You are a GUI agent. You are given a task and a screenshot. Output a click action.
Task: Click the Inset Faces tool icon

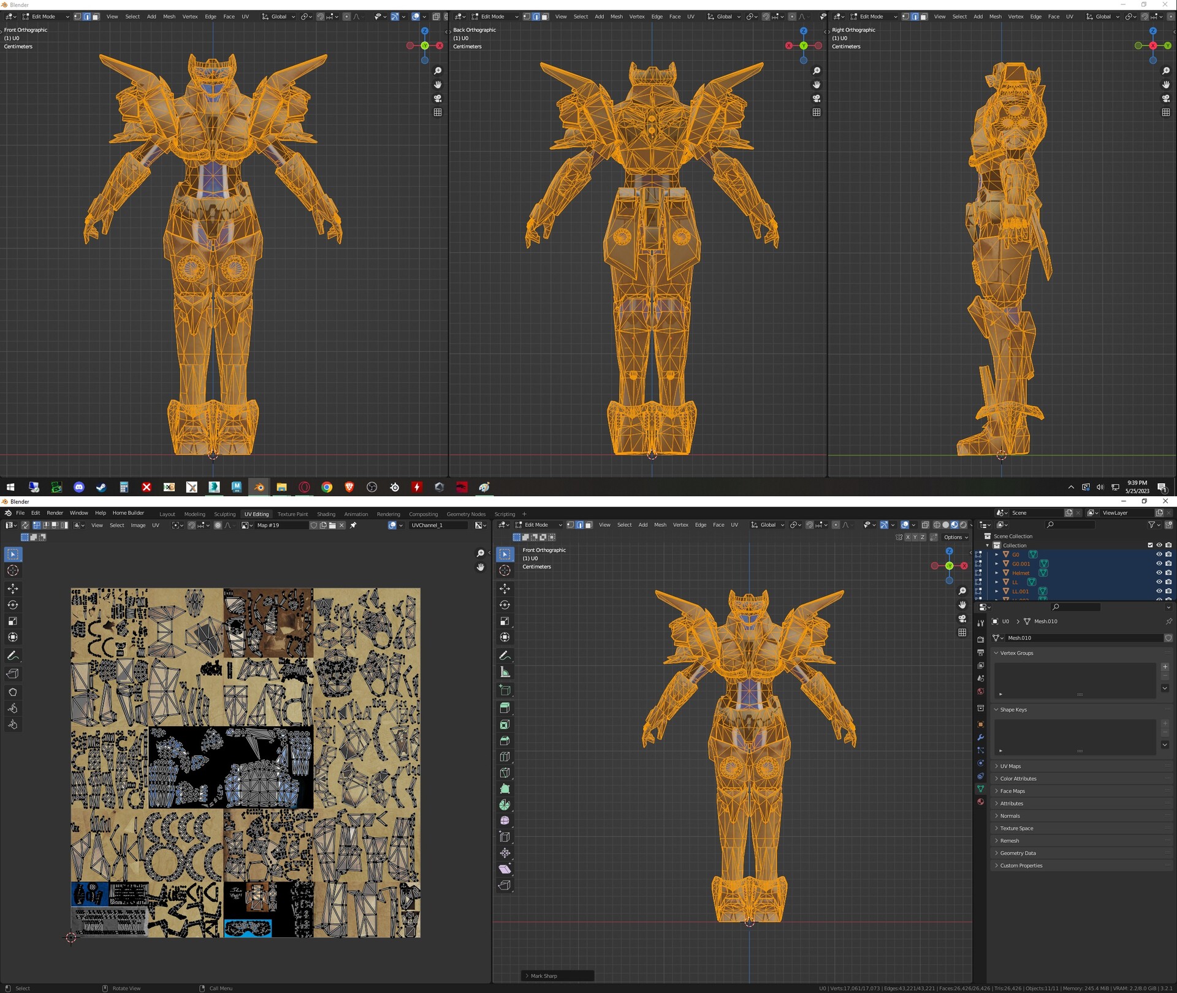click(x=505, y=724)
